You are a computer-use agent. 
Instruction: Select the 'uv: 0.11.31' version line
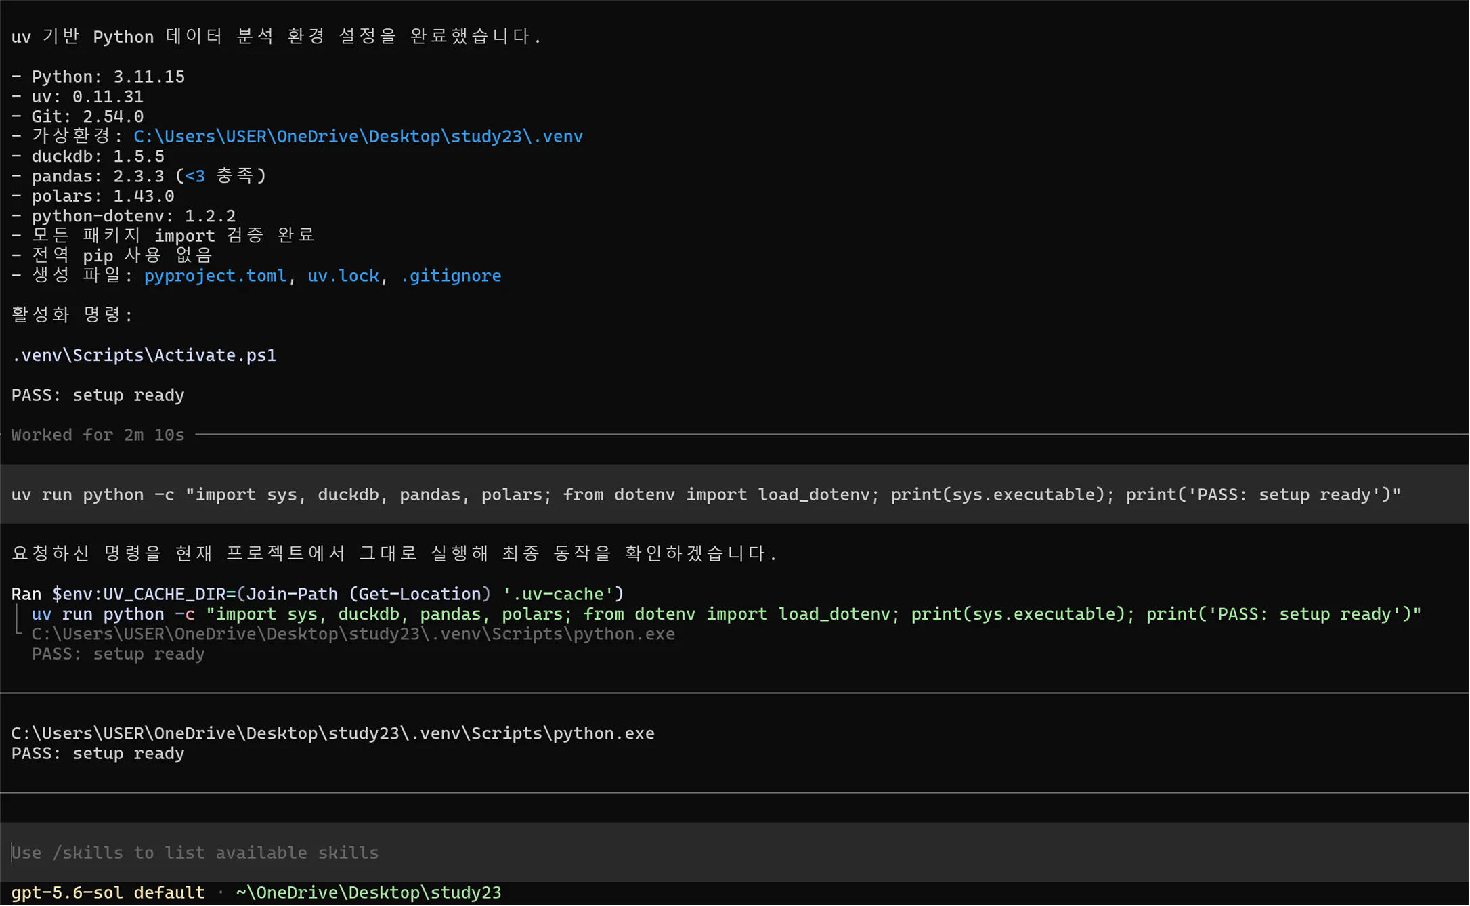[x=78, y=97]
